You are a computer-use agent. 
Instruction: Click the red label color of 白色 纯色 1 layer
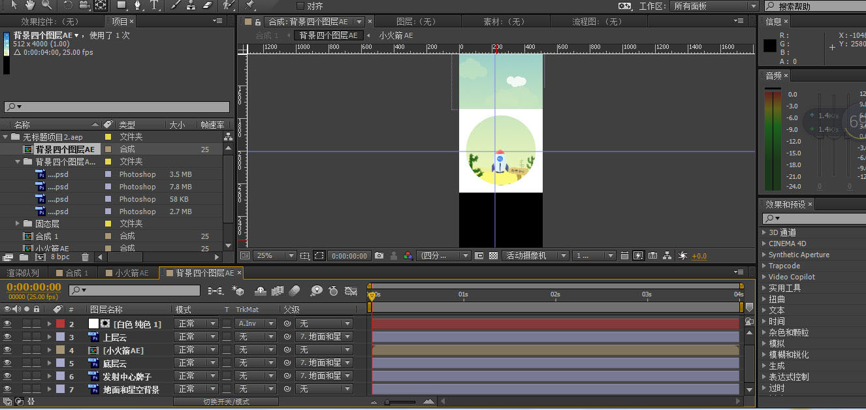pyautogui.click(x=60, y=324)
